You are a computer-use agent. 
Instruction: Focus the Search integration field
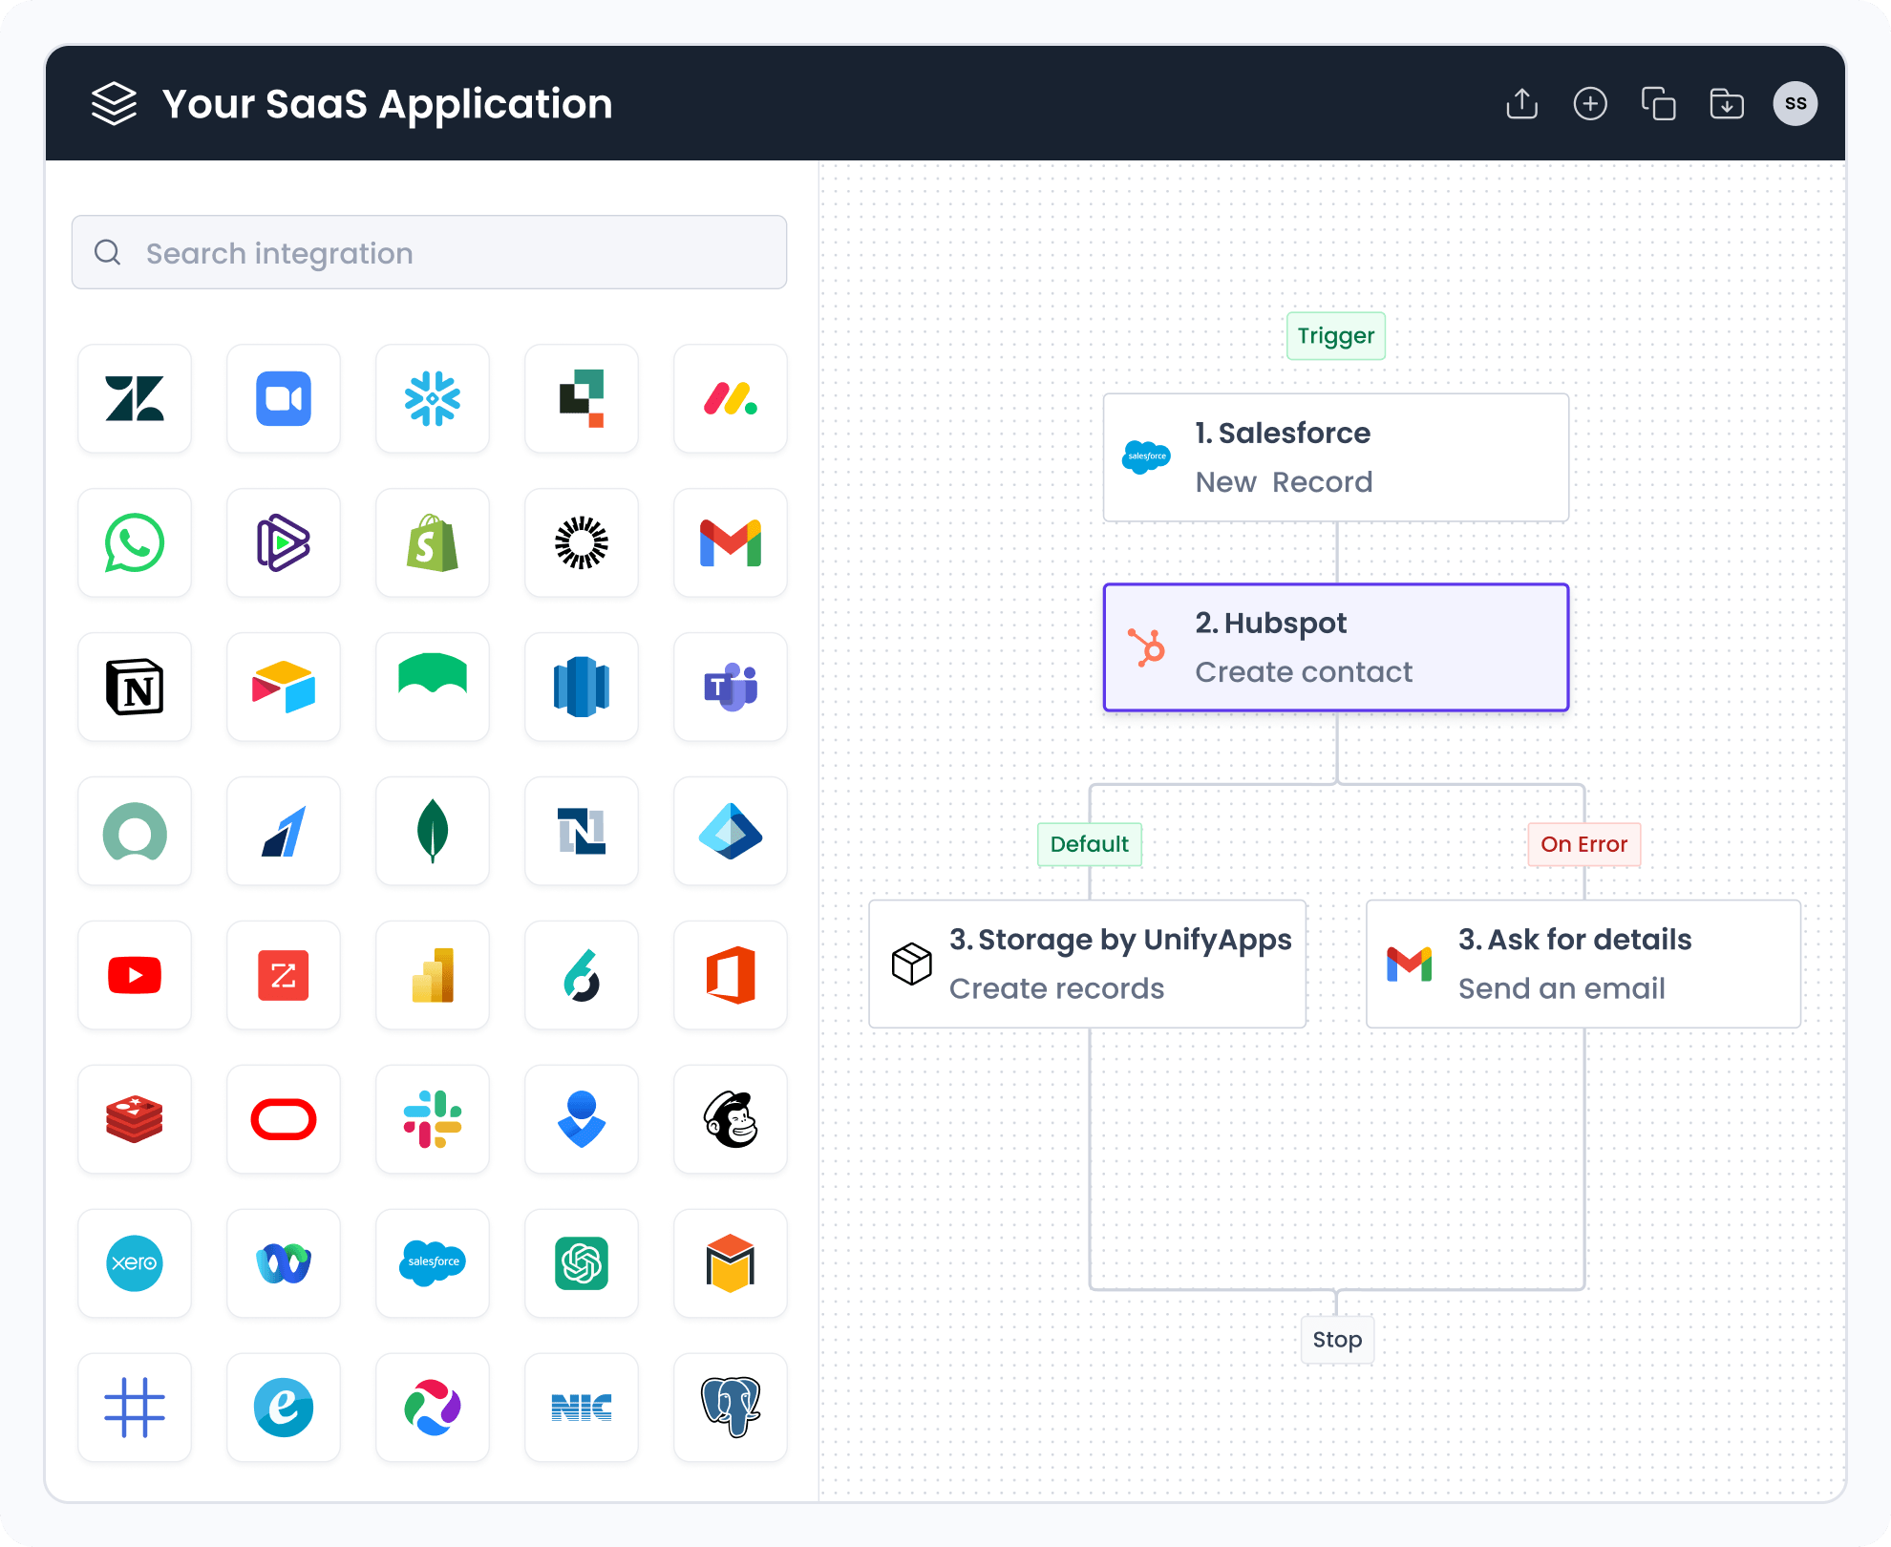point(430,253)
